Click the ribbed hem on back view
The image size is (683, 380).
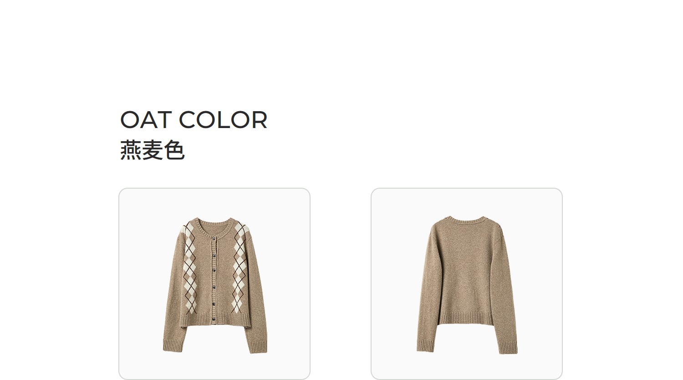[x=466, y=318]
